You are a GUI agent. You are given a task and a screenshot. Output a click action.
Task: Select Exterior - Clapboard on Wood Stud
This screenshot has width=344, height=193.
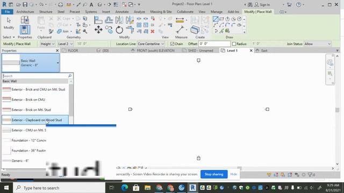pyautogui.click(x=35, y=120)
